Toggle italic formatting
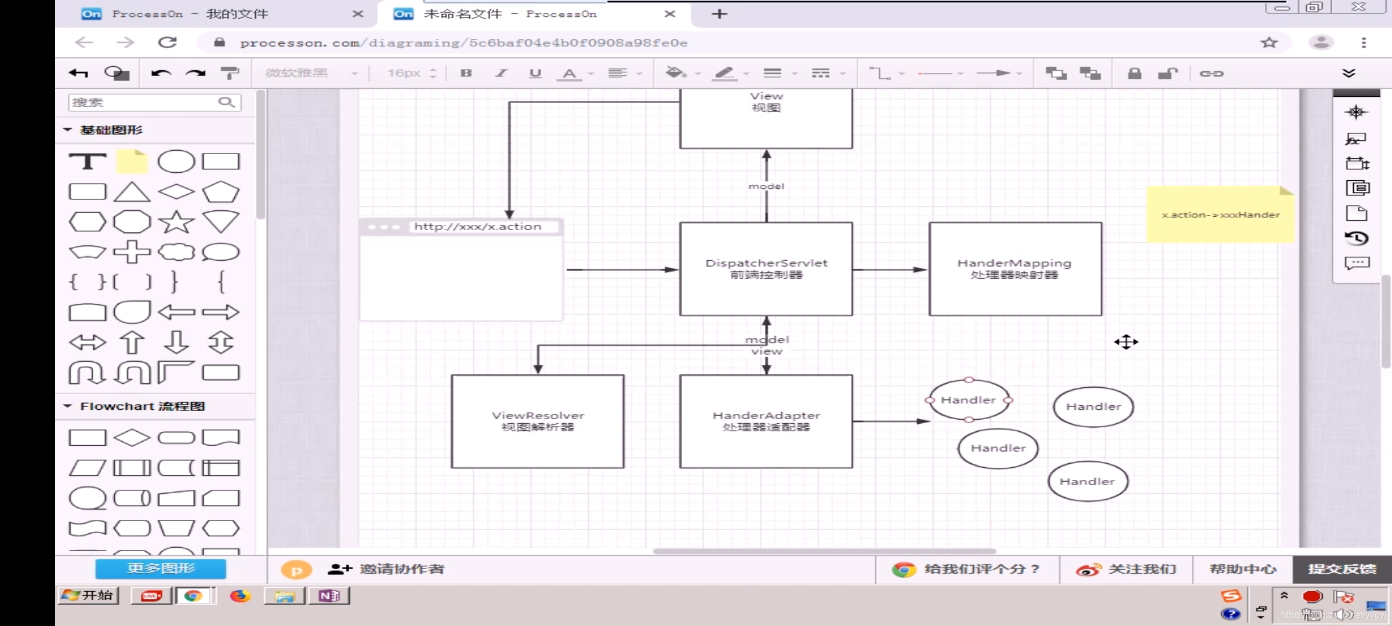The height and width of the screenshot is (626, 1392). point(501,73)
